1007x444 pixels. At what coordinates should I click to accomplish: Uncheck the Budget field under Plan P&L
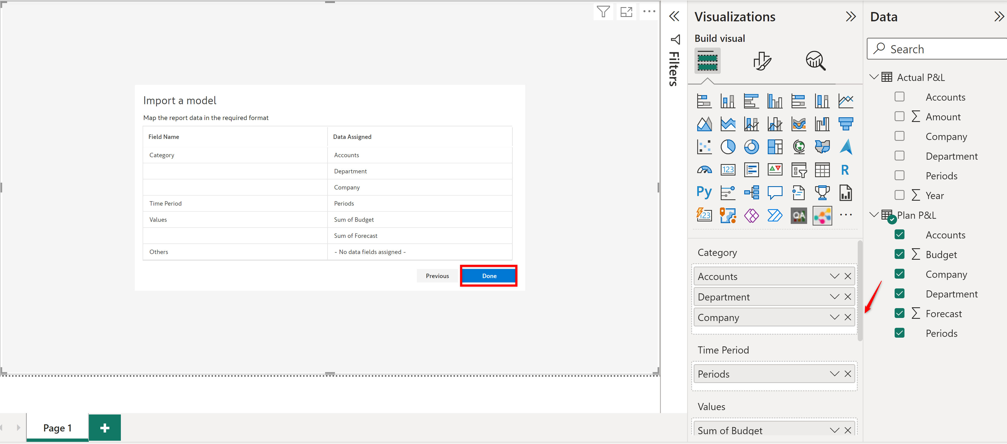click(899, 255)
